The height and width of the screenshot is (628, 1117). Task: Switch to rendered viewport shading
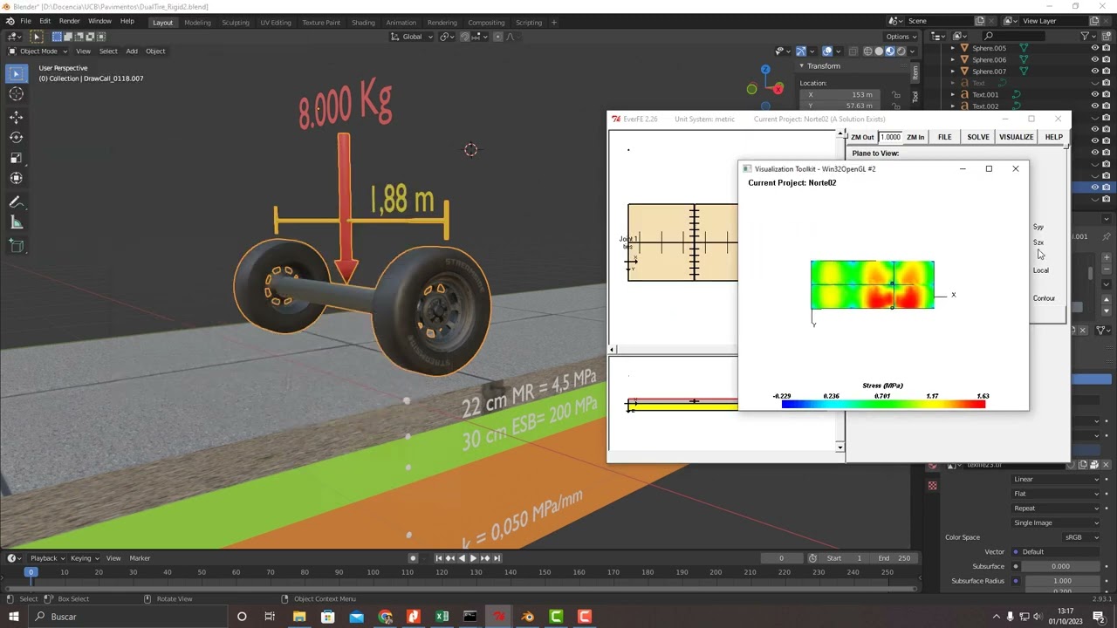click(901, 51)
